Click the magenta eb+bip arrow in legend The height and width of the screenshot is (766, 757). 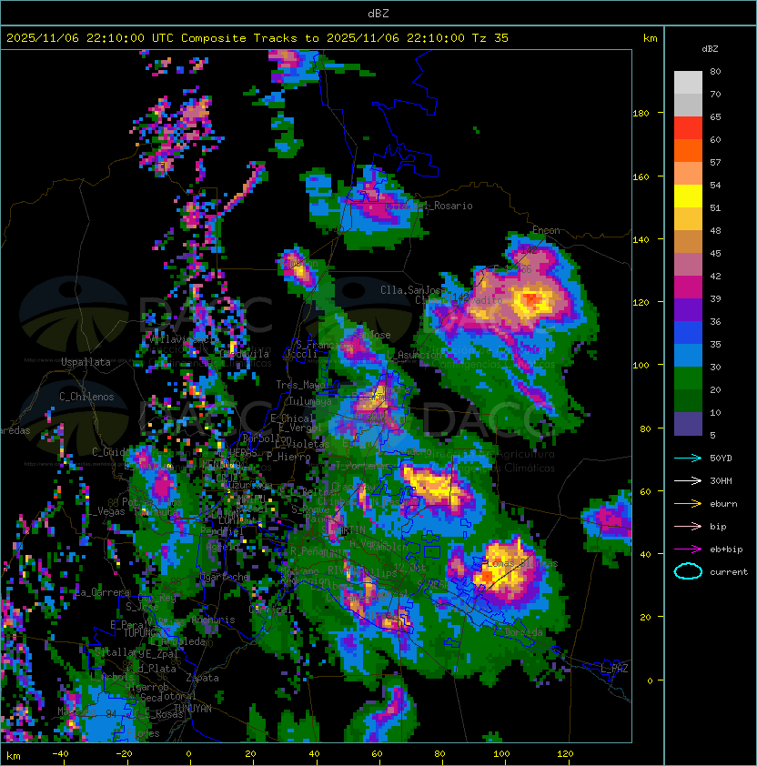click(688, 549)
